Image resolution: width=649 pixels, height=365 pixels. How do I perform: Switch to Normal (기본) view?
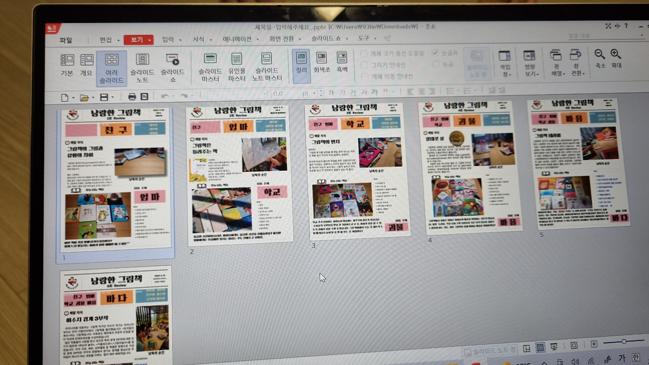coord(67,65)
